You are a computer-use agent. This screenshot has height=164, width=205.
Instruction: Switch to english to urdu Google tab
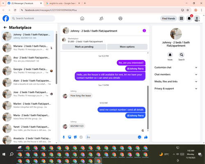62,3
